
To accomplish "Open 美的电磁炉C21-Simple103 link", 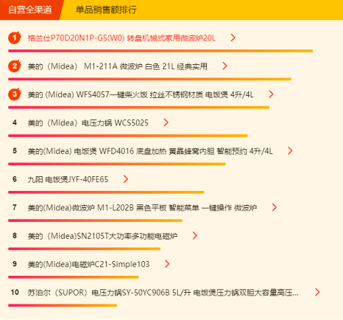I will [88, 264].
